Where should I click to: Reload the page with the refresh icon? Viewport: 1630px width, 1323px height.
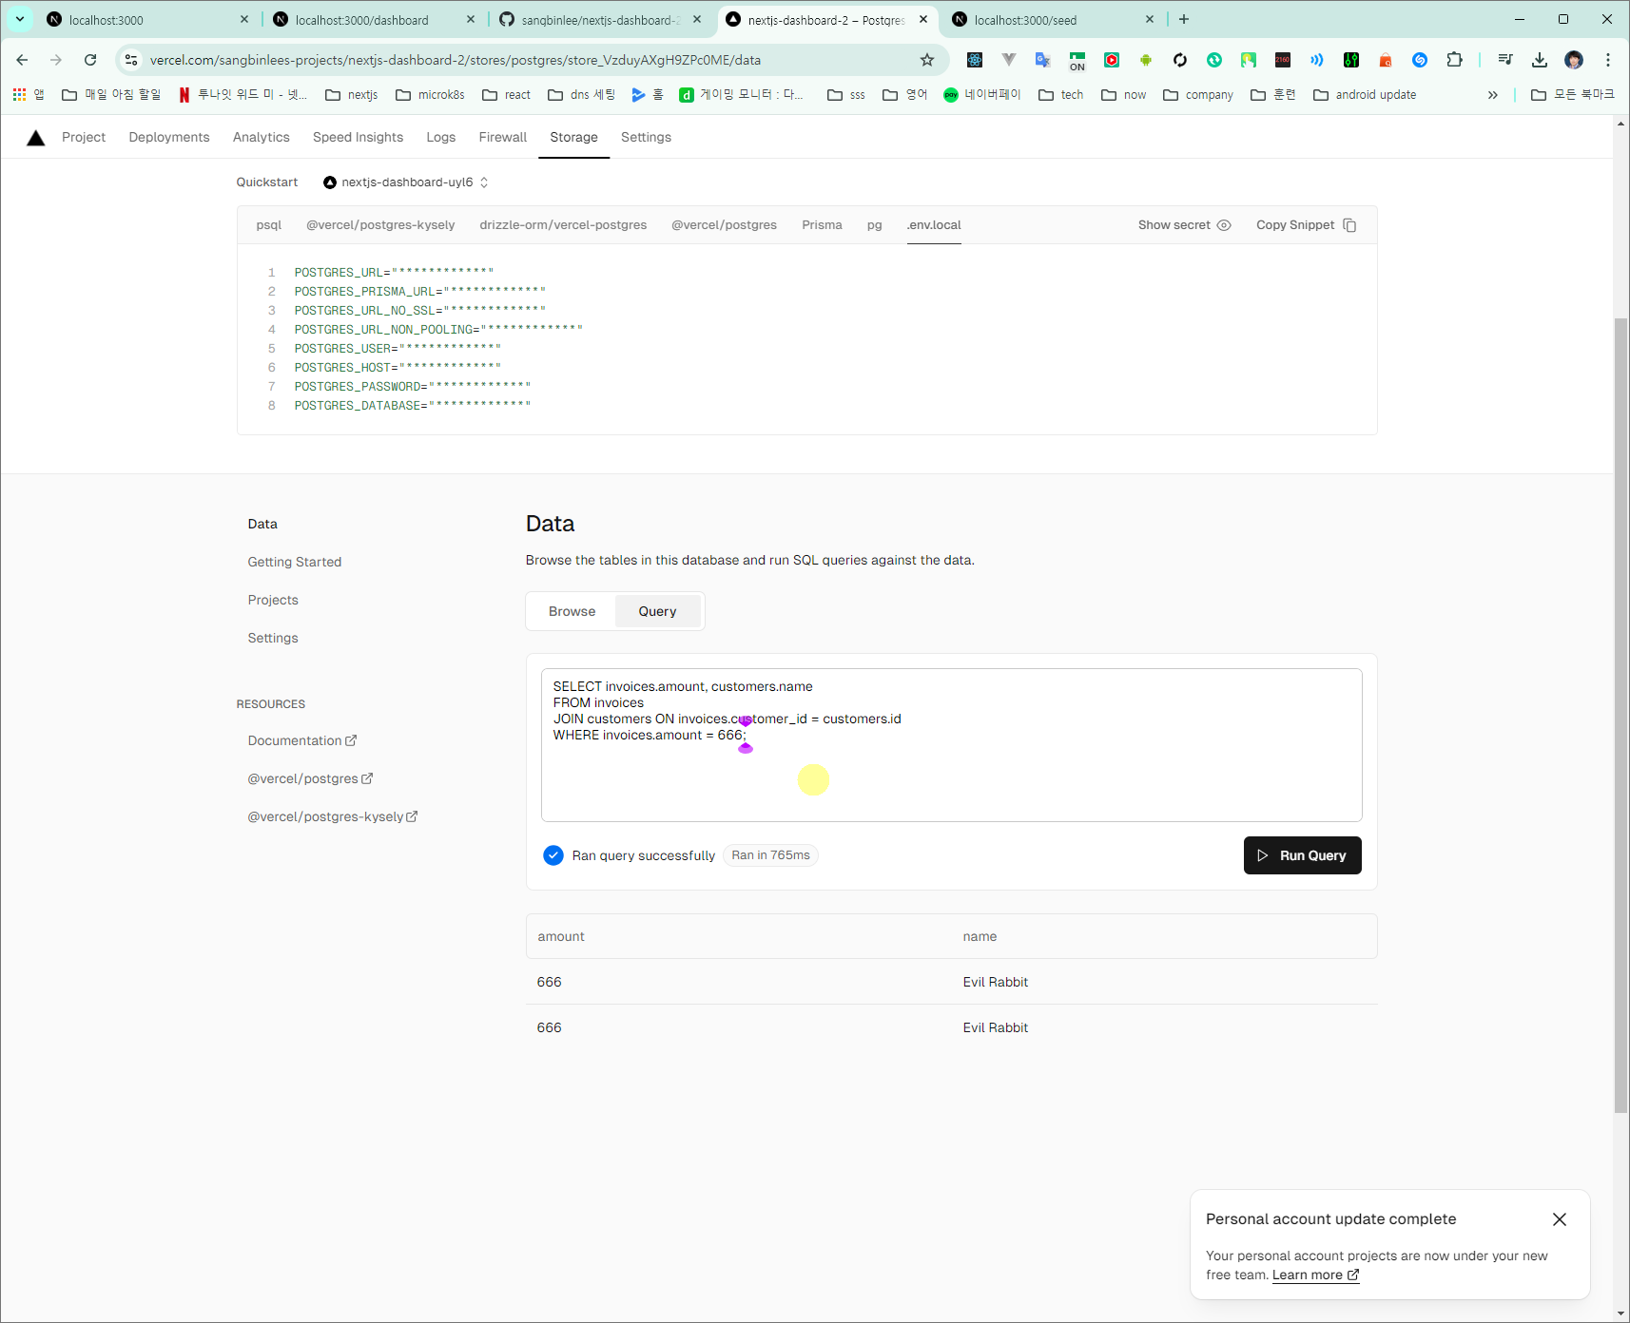[x=90, y=60]
